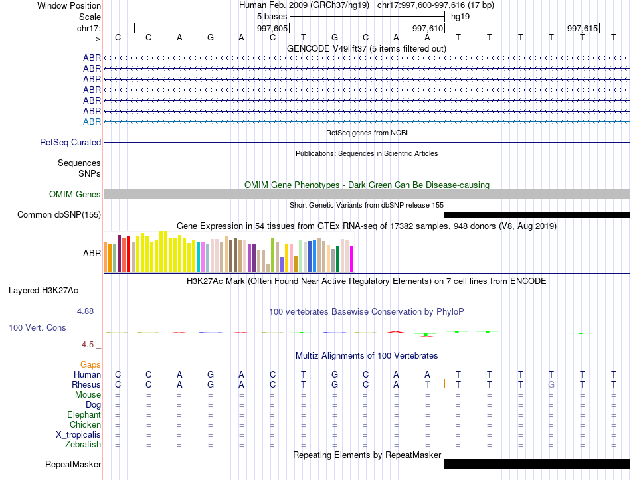Click the SNPs track label
The width and height of the screenshot is (631, 480).
tap(90, 173)
